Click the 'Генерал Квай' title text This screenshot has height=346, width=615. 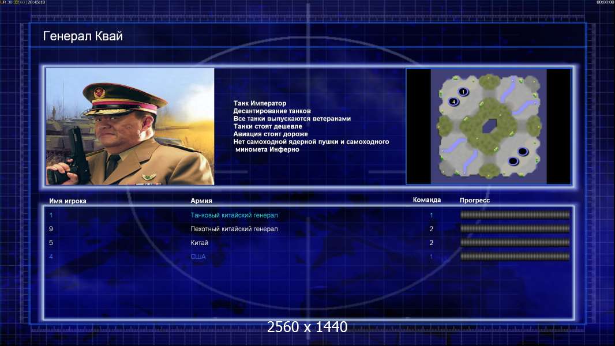coord(82,36)
